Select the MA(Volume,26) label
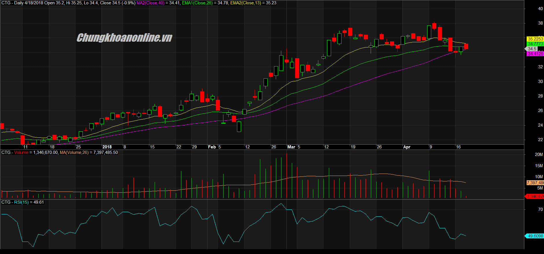This screenshot has width=544, height=254. 74,152
